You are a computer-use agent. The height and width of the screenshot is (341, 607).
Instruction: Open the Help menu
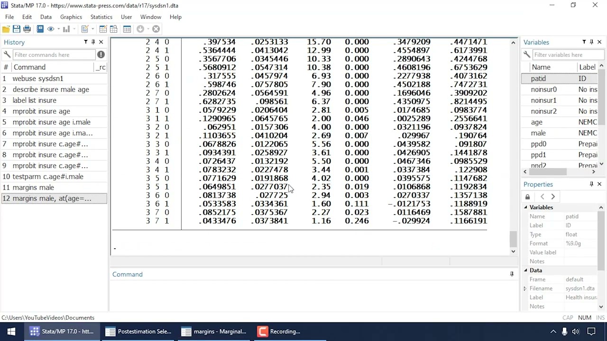[175, 17]
